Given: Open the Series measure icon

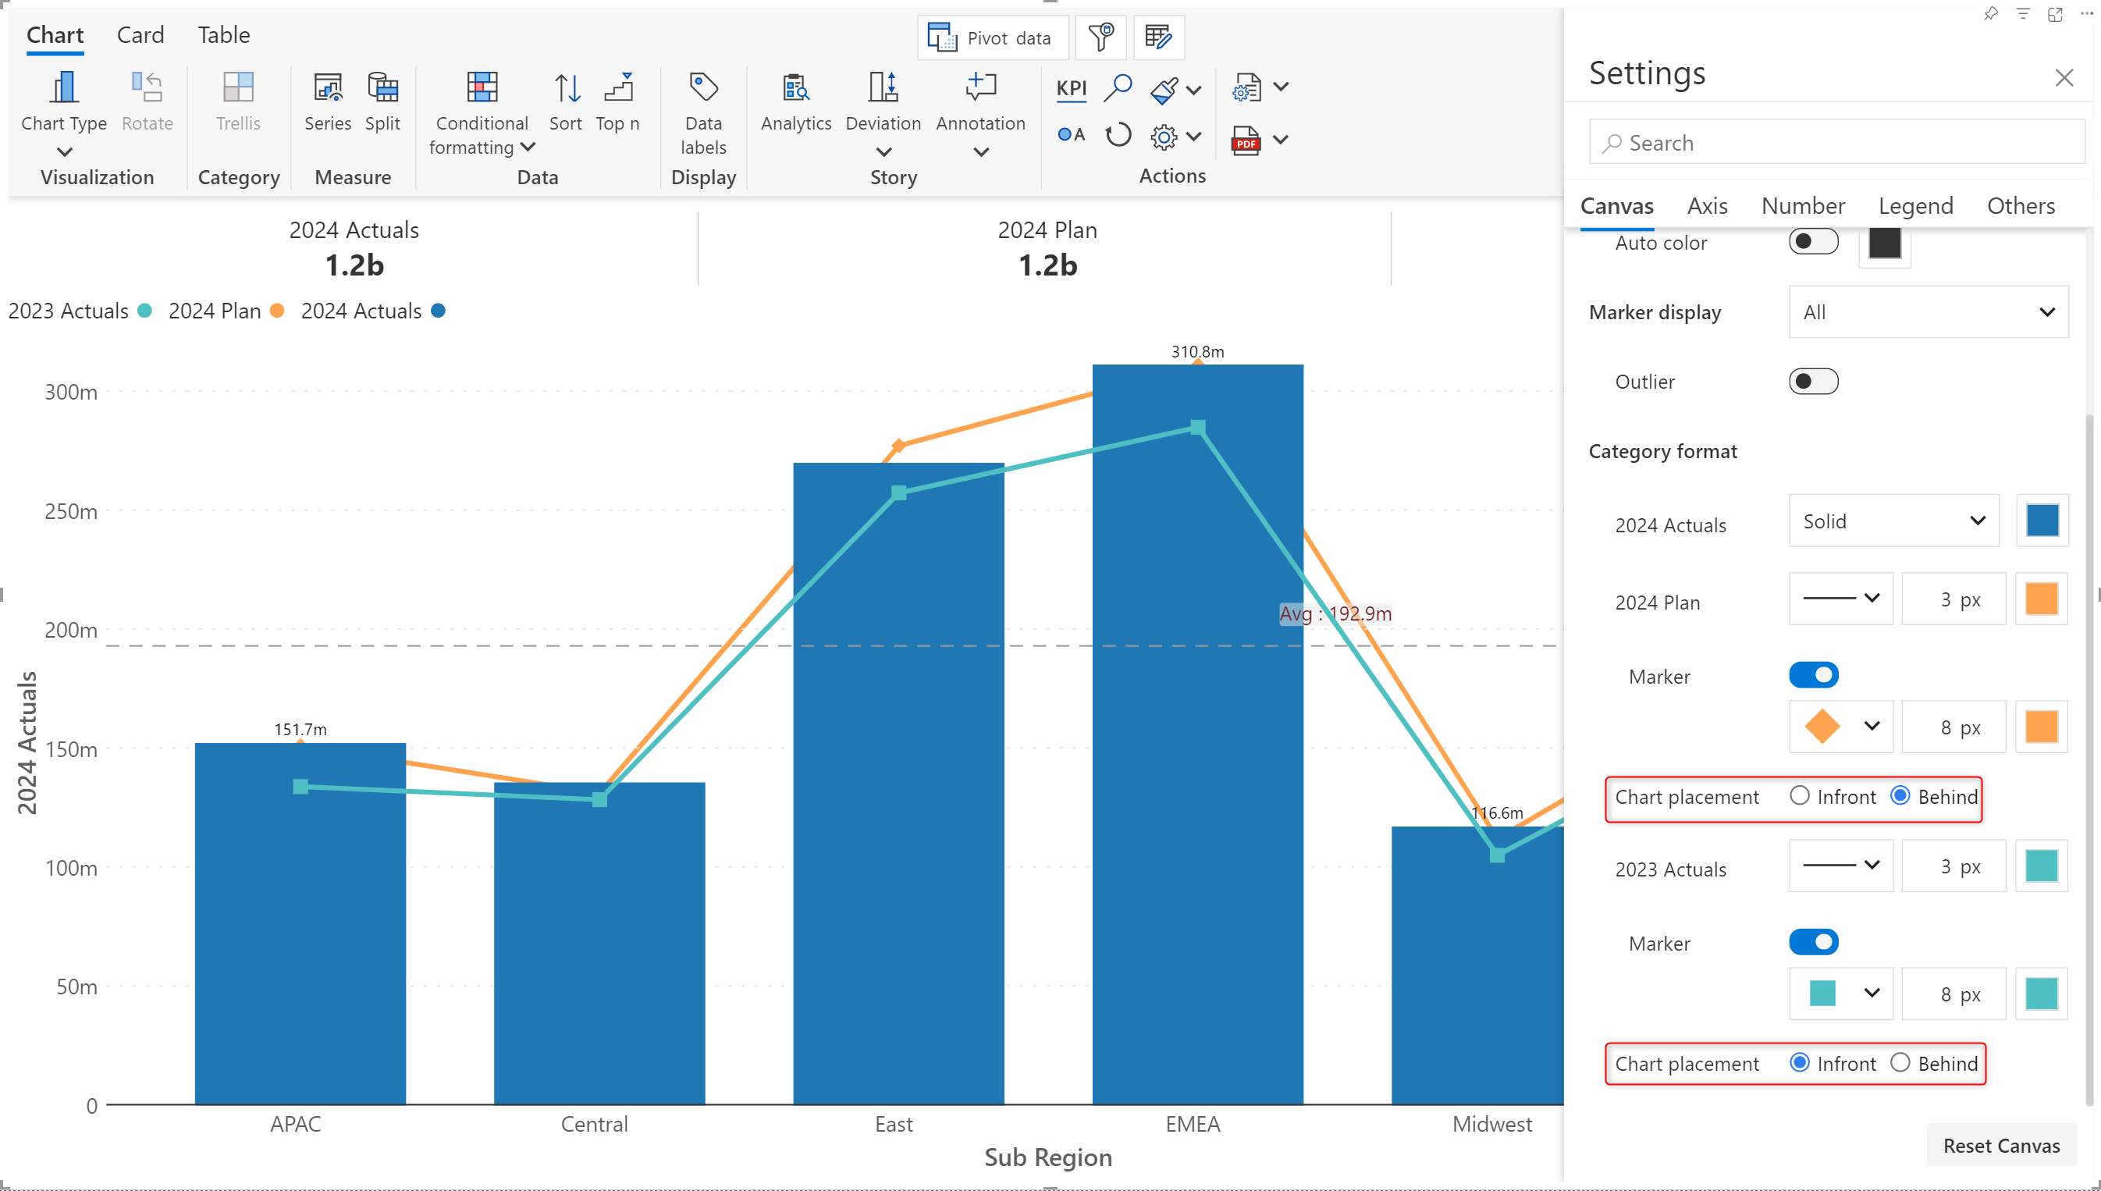Looking at the screenshot, I should 328,87.
